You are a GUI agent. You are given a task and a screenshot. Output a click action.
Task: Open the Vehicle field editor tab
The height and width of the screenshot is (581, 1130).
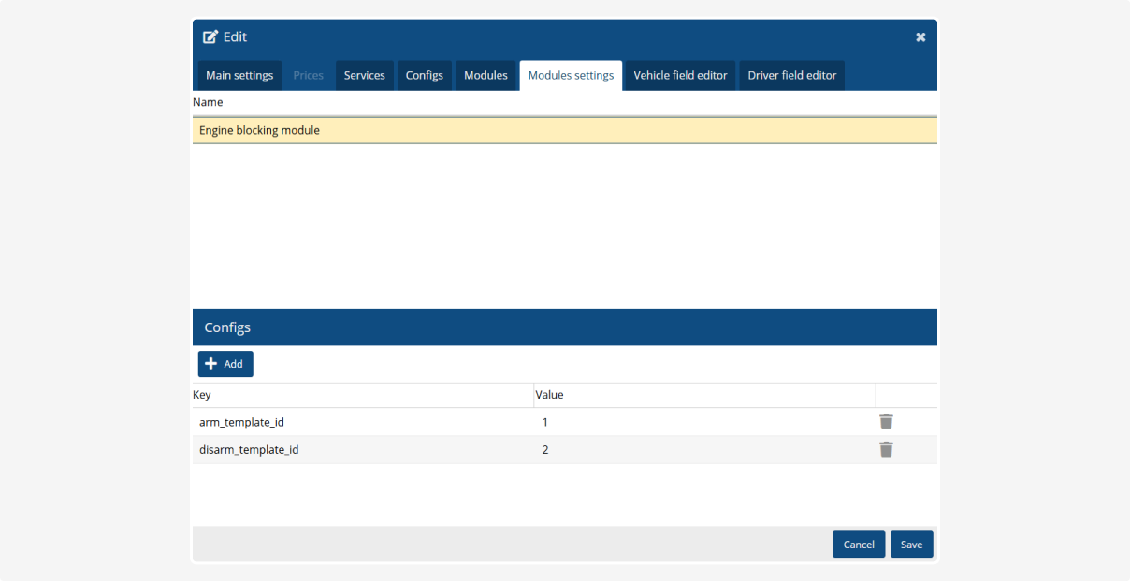click(x=680, y=76)
